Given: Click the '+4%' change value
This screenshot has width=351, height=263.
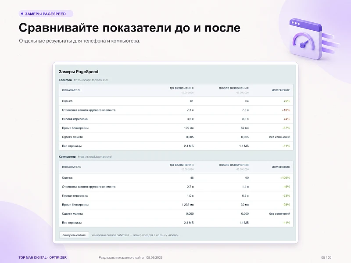Looking at the screenshot, I should 287,119.
